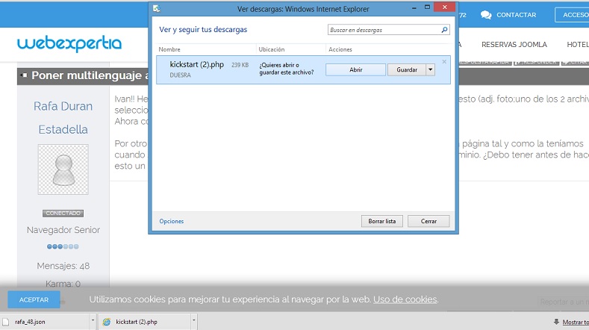The width and height of the screenshot is (589, 330).
Task: Open the RESERVAS JOOMLA menu item
Action: [514, 45]
